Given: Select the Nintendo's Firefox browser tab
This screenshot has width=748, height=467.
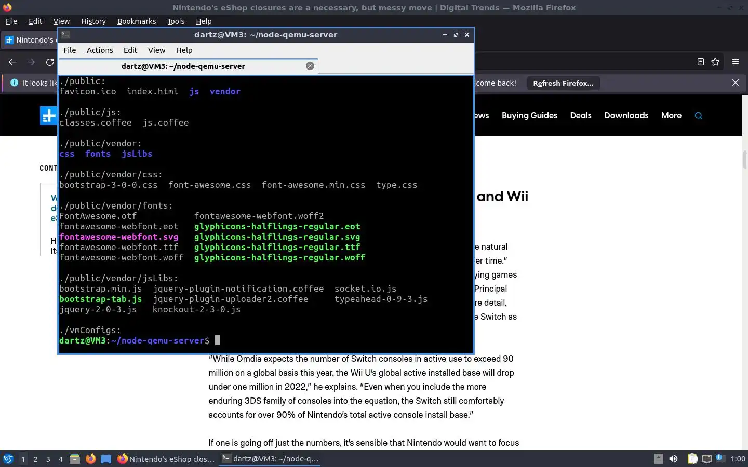Looking at the screenshot, I should (x=30, y=40).
